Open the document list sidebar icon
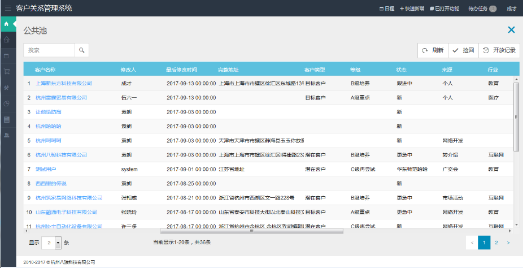This screenshot has width=523, height=268. click(x=7, y=119)
